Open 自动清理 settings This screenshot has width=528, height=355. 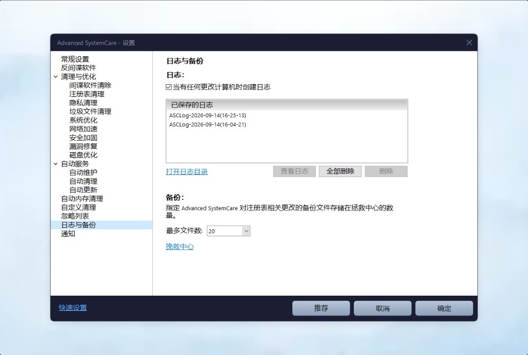[x=83, y=182]
